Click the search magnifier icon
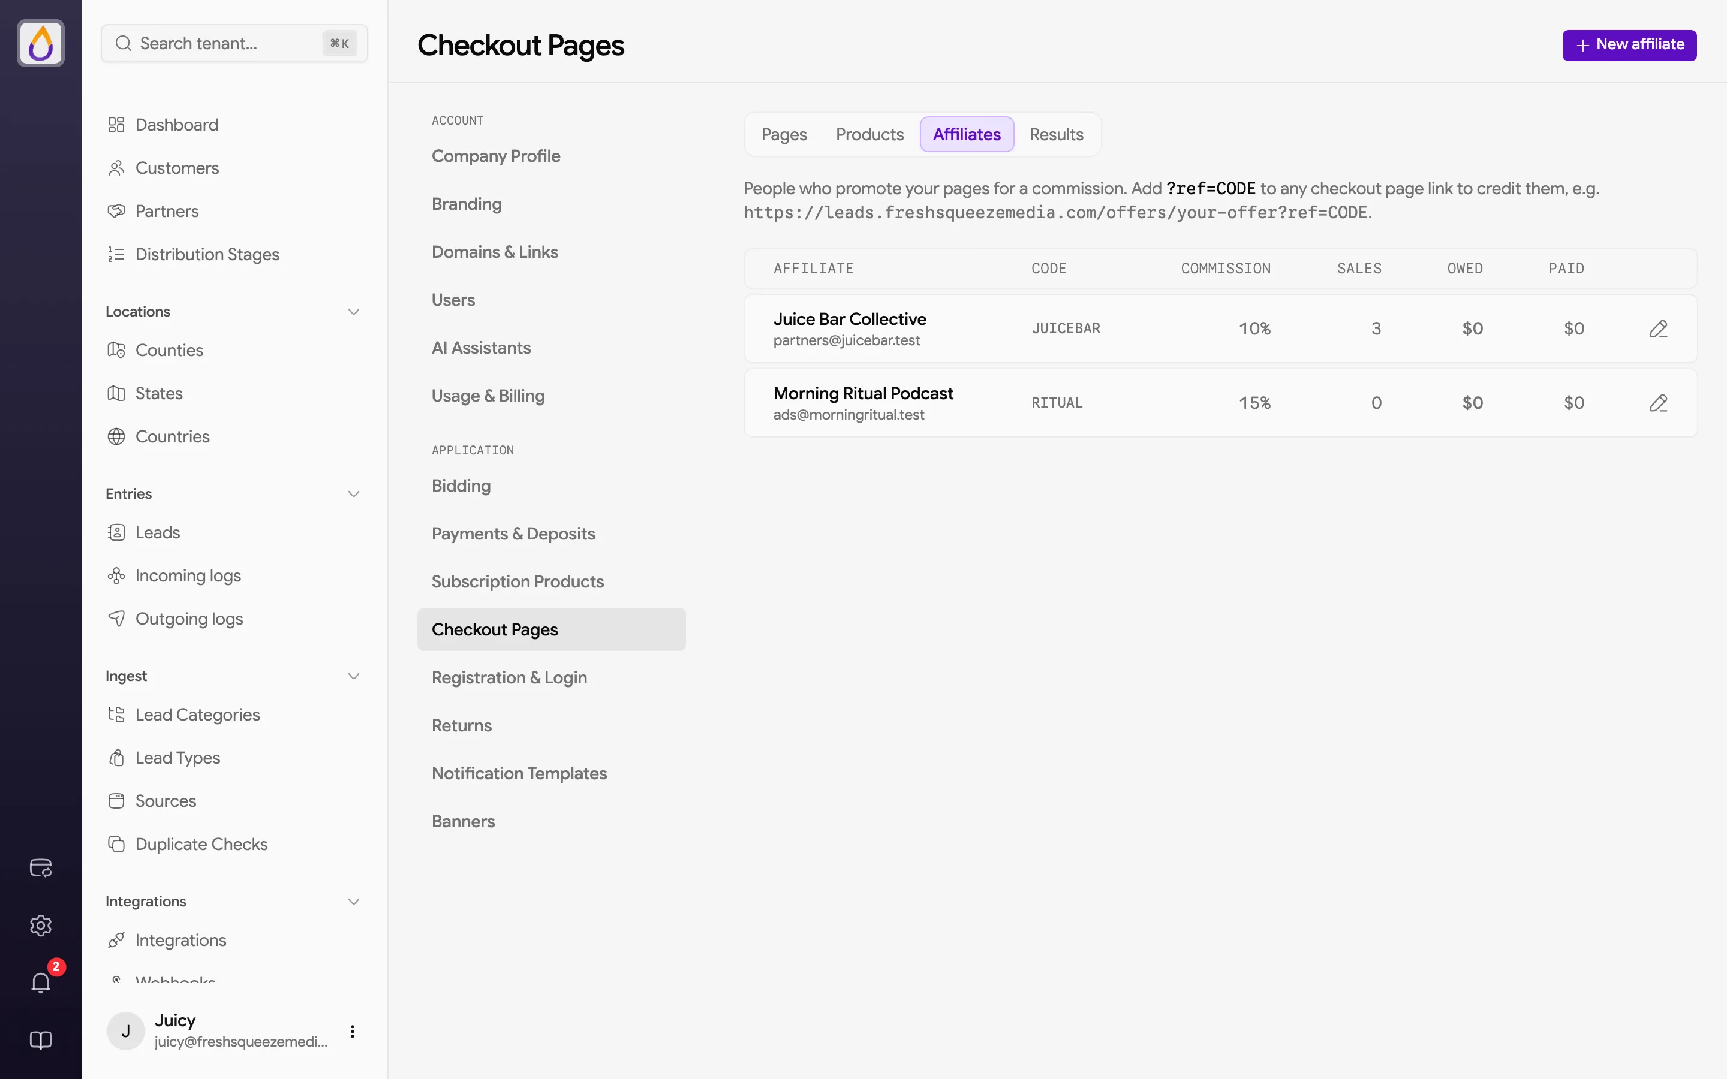 pyautogui.click(x=124, y=44)
